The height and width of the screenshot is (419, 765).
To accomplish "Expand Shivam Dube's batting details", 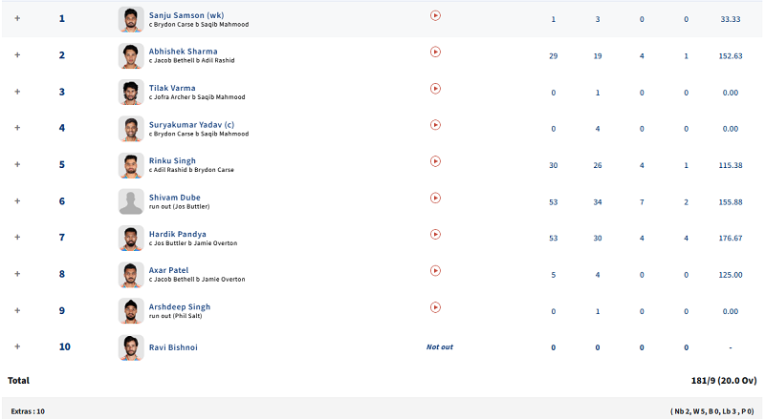I will coord(17,200).
